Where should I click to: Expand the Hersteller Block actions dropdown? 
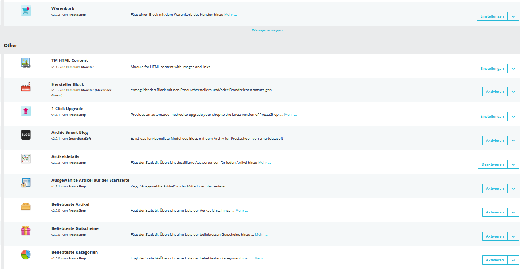(x=513, y=91)
